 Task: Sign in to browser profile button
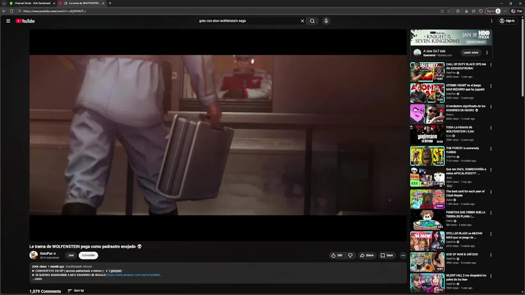point(493,11)
